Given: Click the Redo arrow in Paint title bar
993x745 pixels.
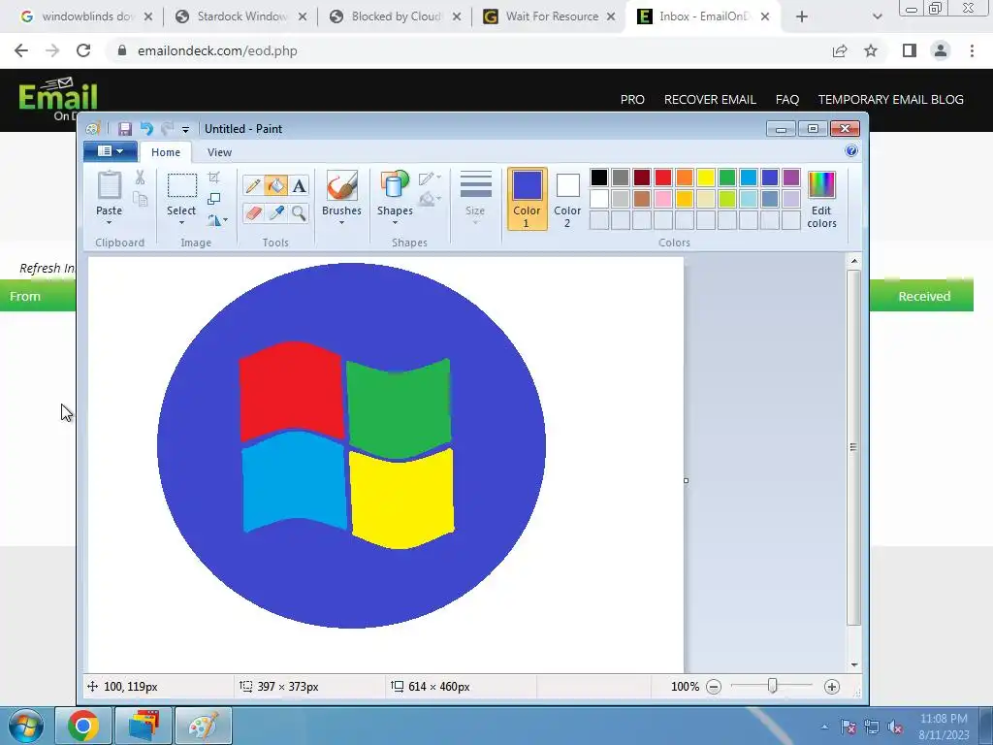Looking at the screenshot, I should click(167, 129).
